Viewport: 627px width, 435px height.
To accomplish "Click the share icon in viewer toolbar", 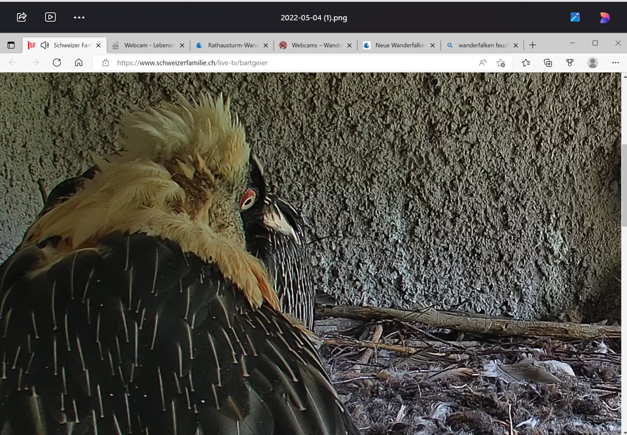I will 22,17.
